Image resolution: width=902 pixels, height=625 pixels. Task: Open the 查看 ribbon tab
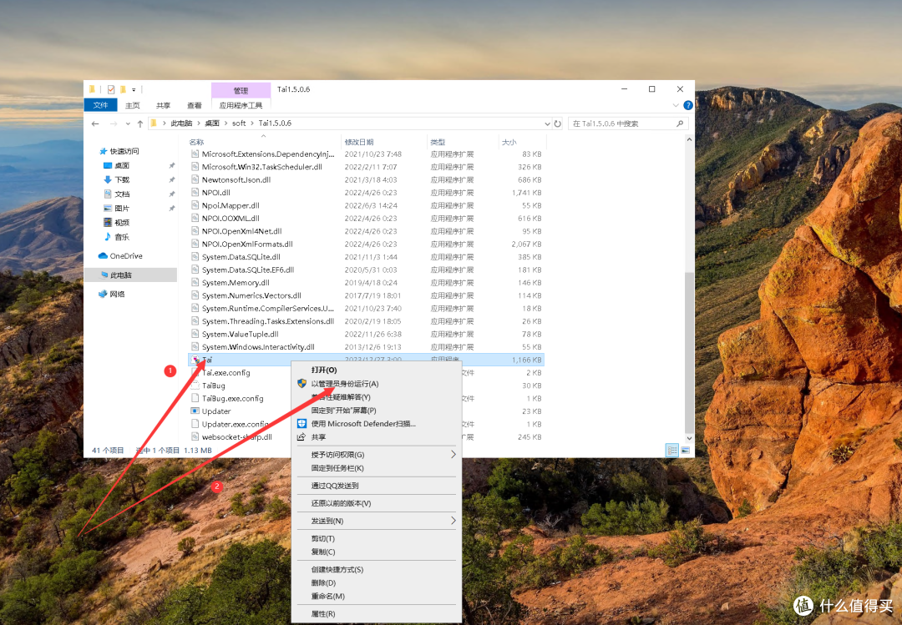(195, 105)
